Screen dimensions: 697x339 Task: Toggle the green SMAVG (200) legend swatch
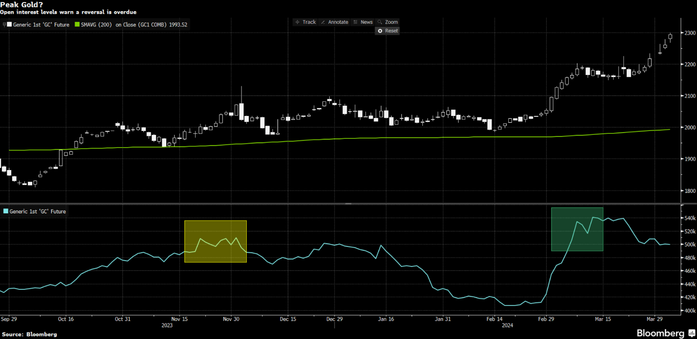(x=77, y=24)
